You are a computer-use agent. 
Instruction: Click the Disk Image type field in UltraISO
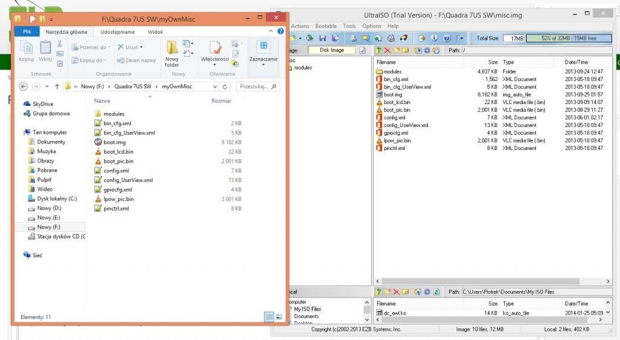coord(332,50)
